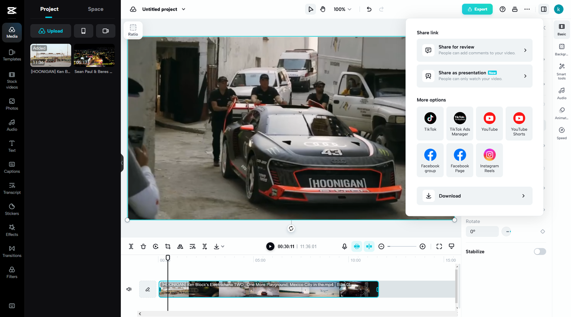Click the Upload button
Viewport: 571px width, 317px height.
pyautogui.click(x=50, y=31)
